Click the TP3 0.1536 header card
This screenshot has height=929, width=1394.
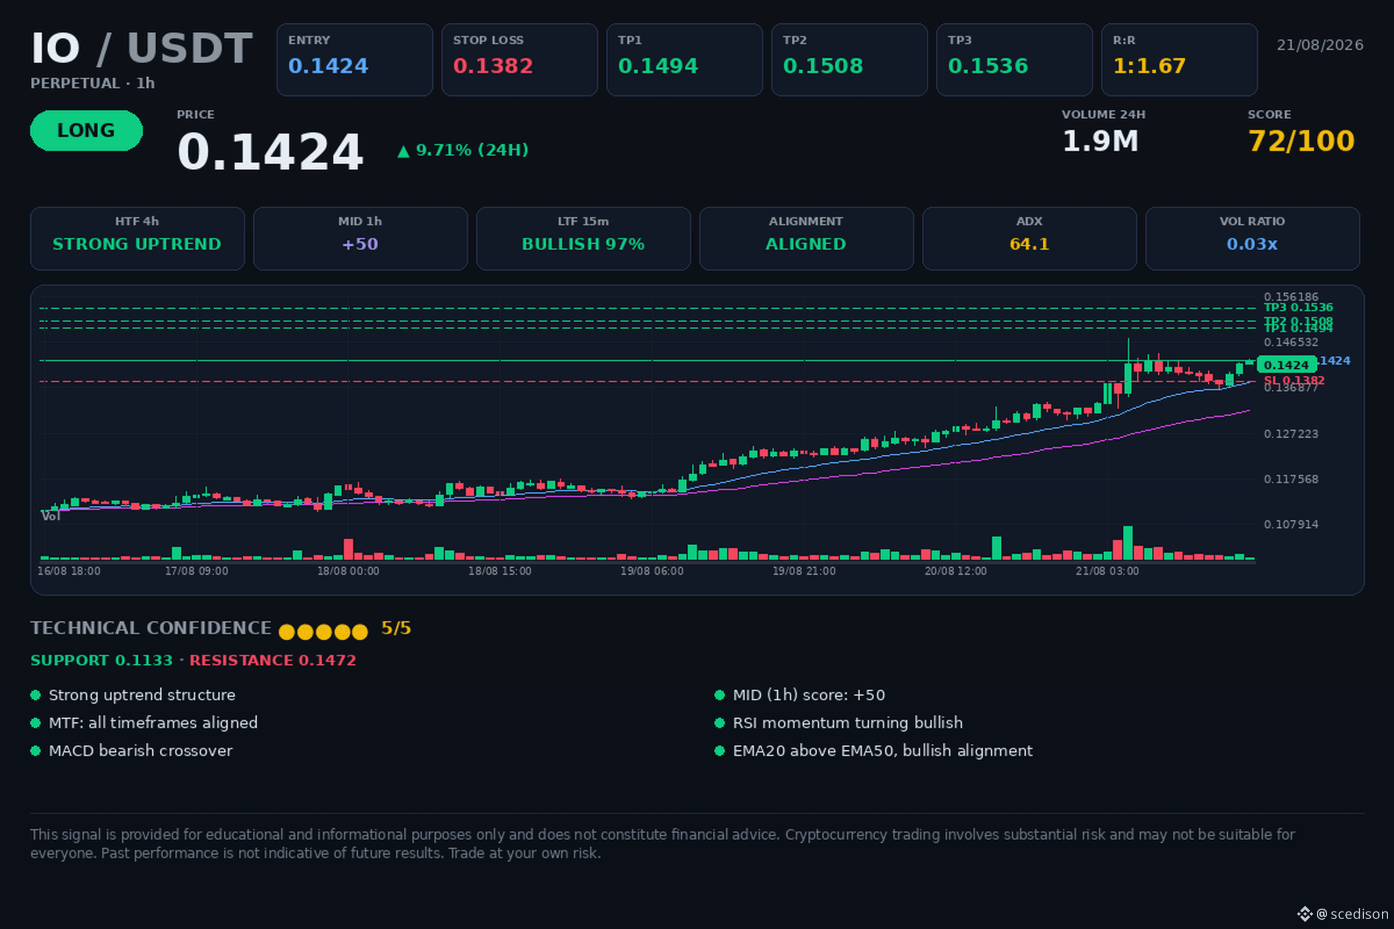coord(1014,60)
